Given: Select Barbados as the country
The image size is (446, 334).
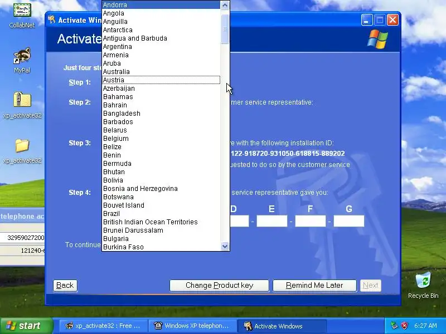Looking at the screenshot, I should (x=161, y=122).
